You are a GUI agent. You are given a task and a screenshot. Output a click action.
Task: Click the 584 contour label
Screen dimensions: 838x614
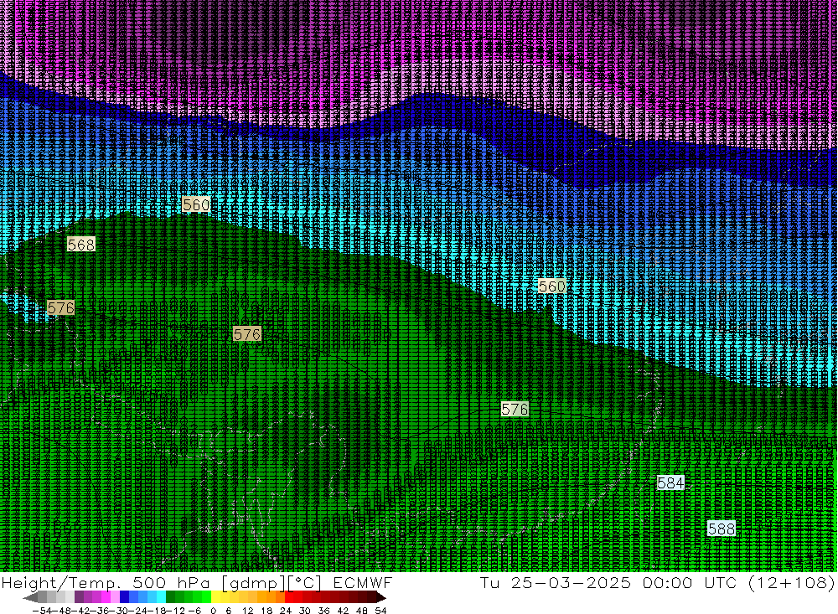(x=670, y=483)
